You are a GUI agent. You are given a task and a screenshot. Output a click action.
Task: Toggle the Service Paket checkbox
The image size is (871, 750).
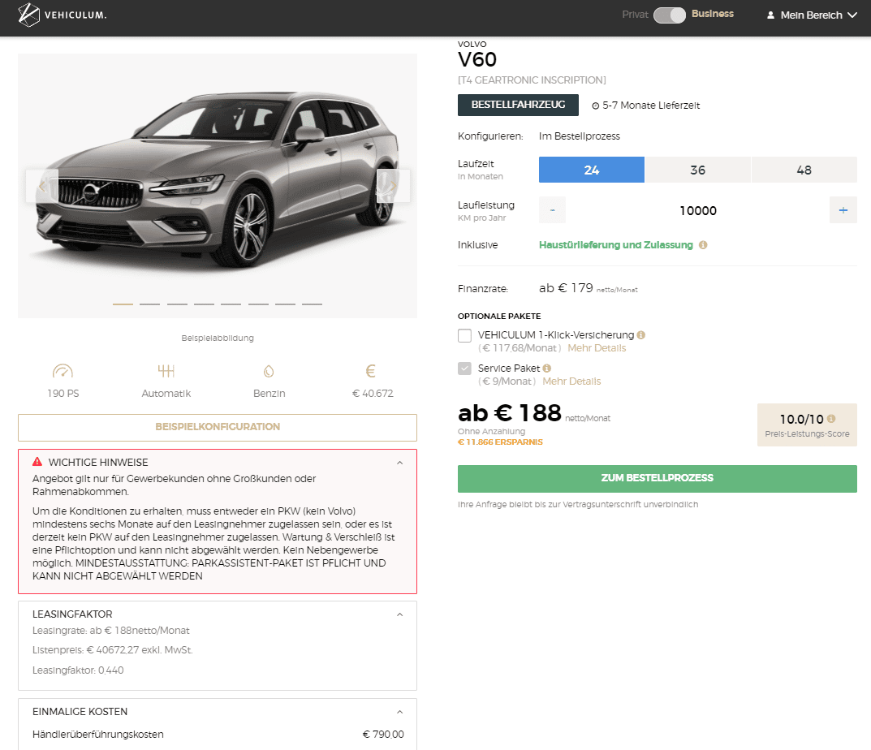pos(465,369)
